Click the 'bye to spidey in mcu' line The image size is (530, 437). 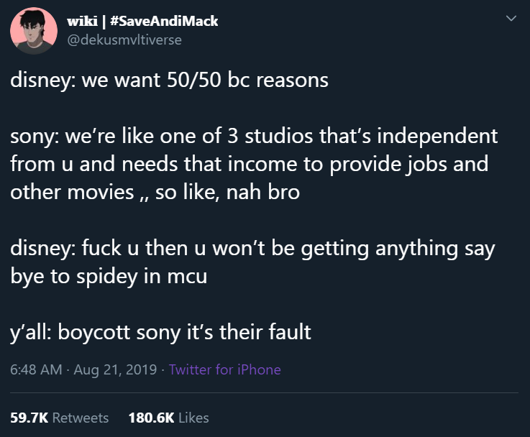[x=109, y=276]
